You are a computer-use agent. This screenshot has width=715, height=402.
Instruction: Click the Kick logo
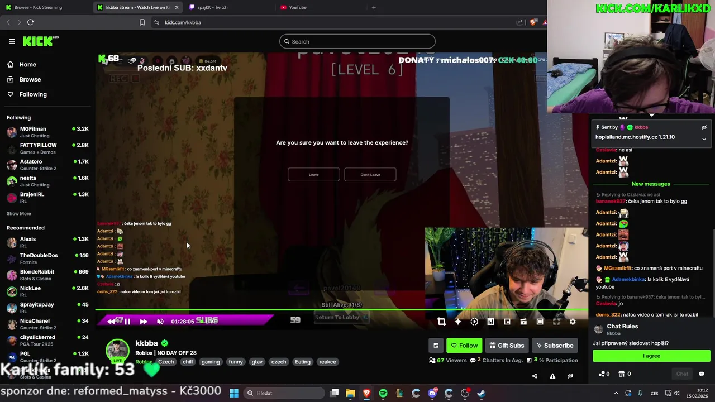(40, 41)
